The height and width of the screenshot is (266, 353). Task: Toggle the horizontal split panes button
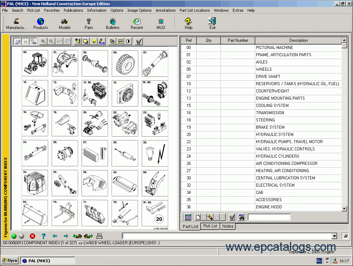[120, 41]
